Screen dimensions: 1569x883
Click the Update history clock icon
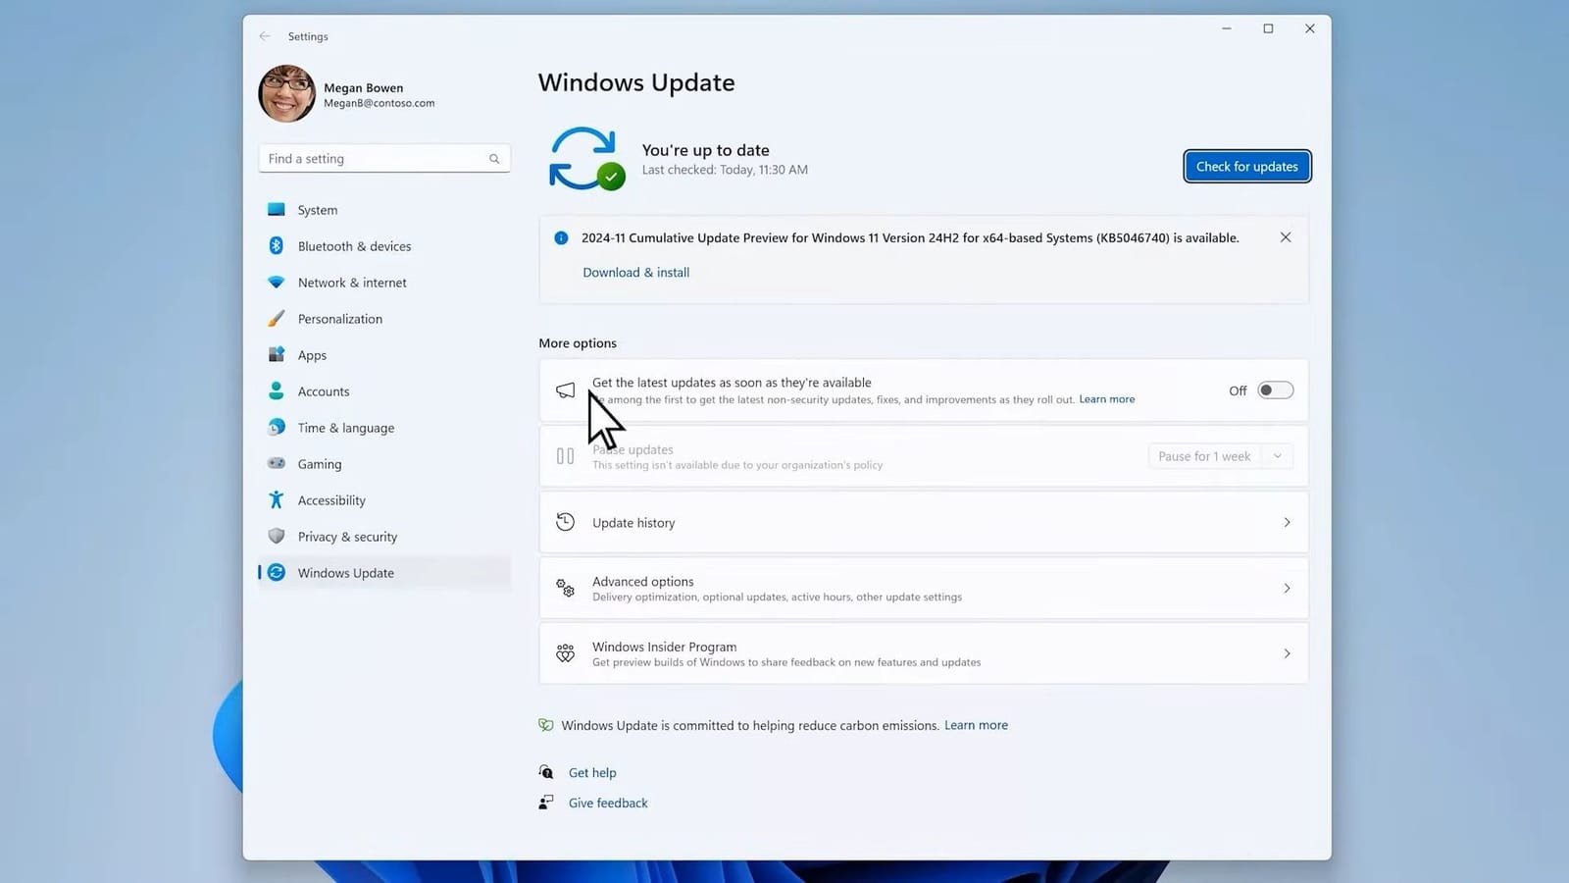pos(565,522)
